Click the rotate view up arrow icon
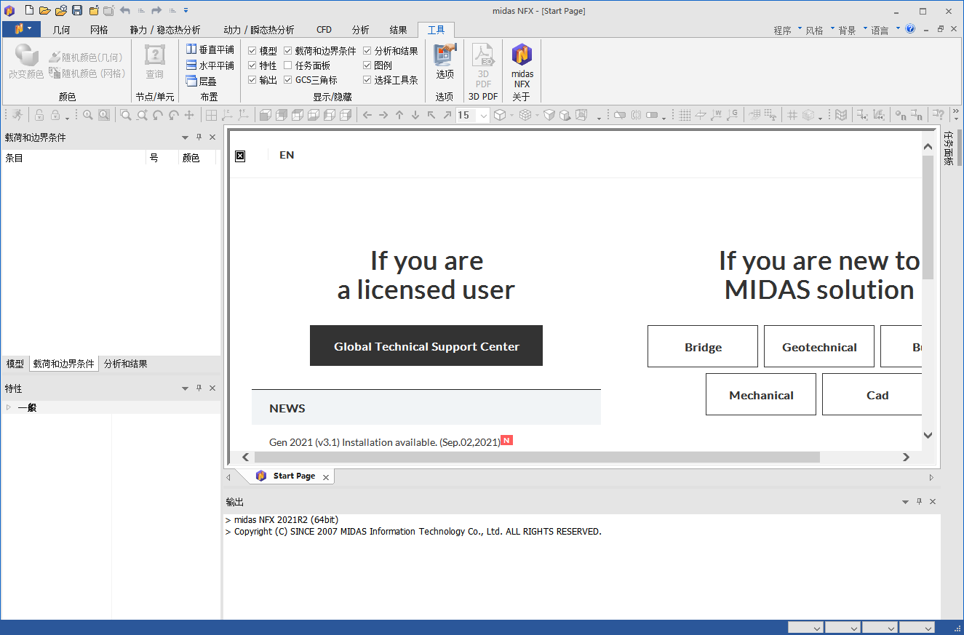Image resolution: width=964 pixels, height=635 pixels. (x=399, y=115)
